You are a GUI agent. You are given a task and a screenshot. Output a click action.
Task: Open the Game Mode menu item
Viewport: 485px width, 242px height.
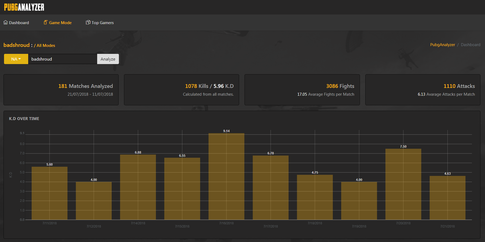(60, 23)
